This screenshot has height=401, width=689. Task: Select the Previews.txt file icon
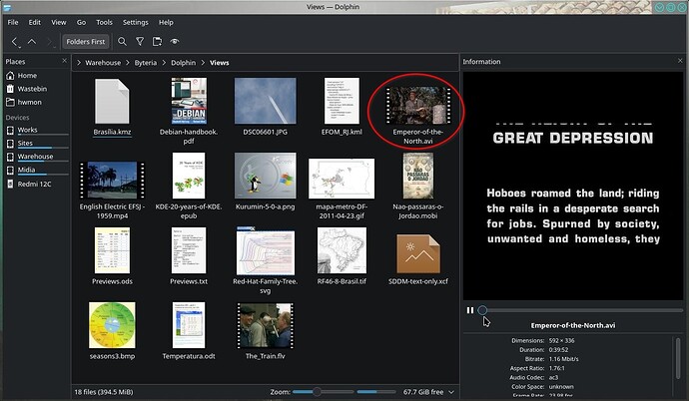(189, 250)
